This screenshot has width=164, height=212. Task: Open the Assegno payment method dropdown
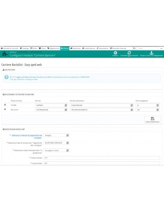(x=56, y=135)
